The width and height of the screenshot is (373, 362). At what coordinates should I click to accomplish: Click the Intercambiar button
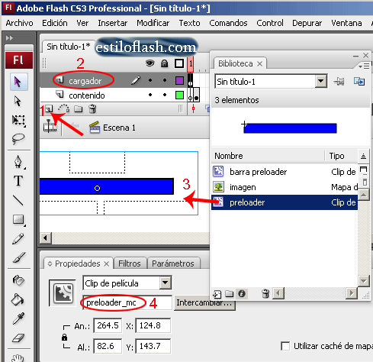click(204, 302)
